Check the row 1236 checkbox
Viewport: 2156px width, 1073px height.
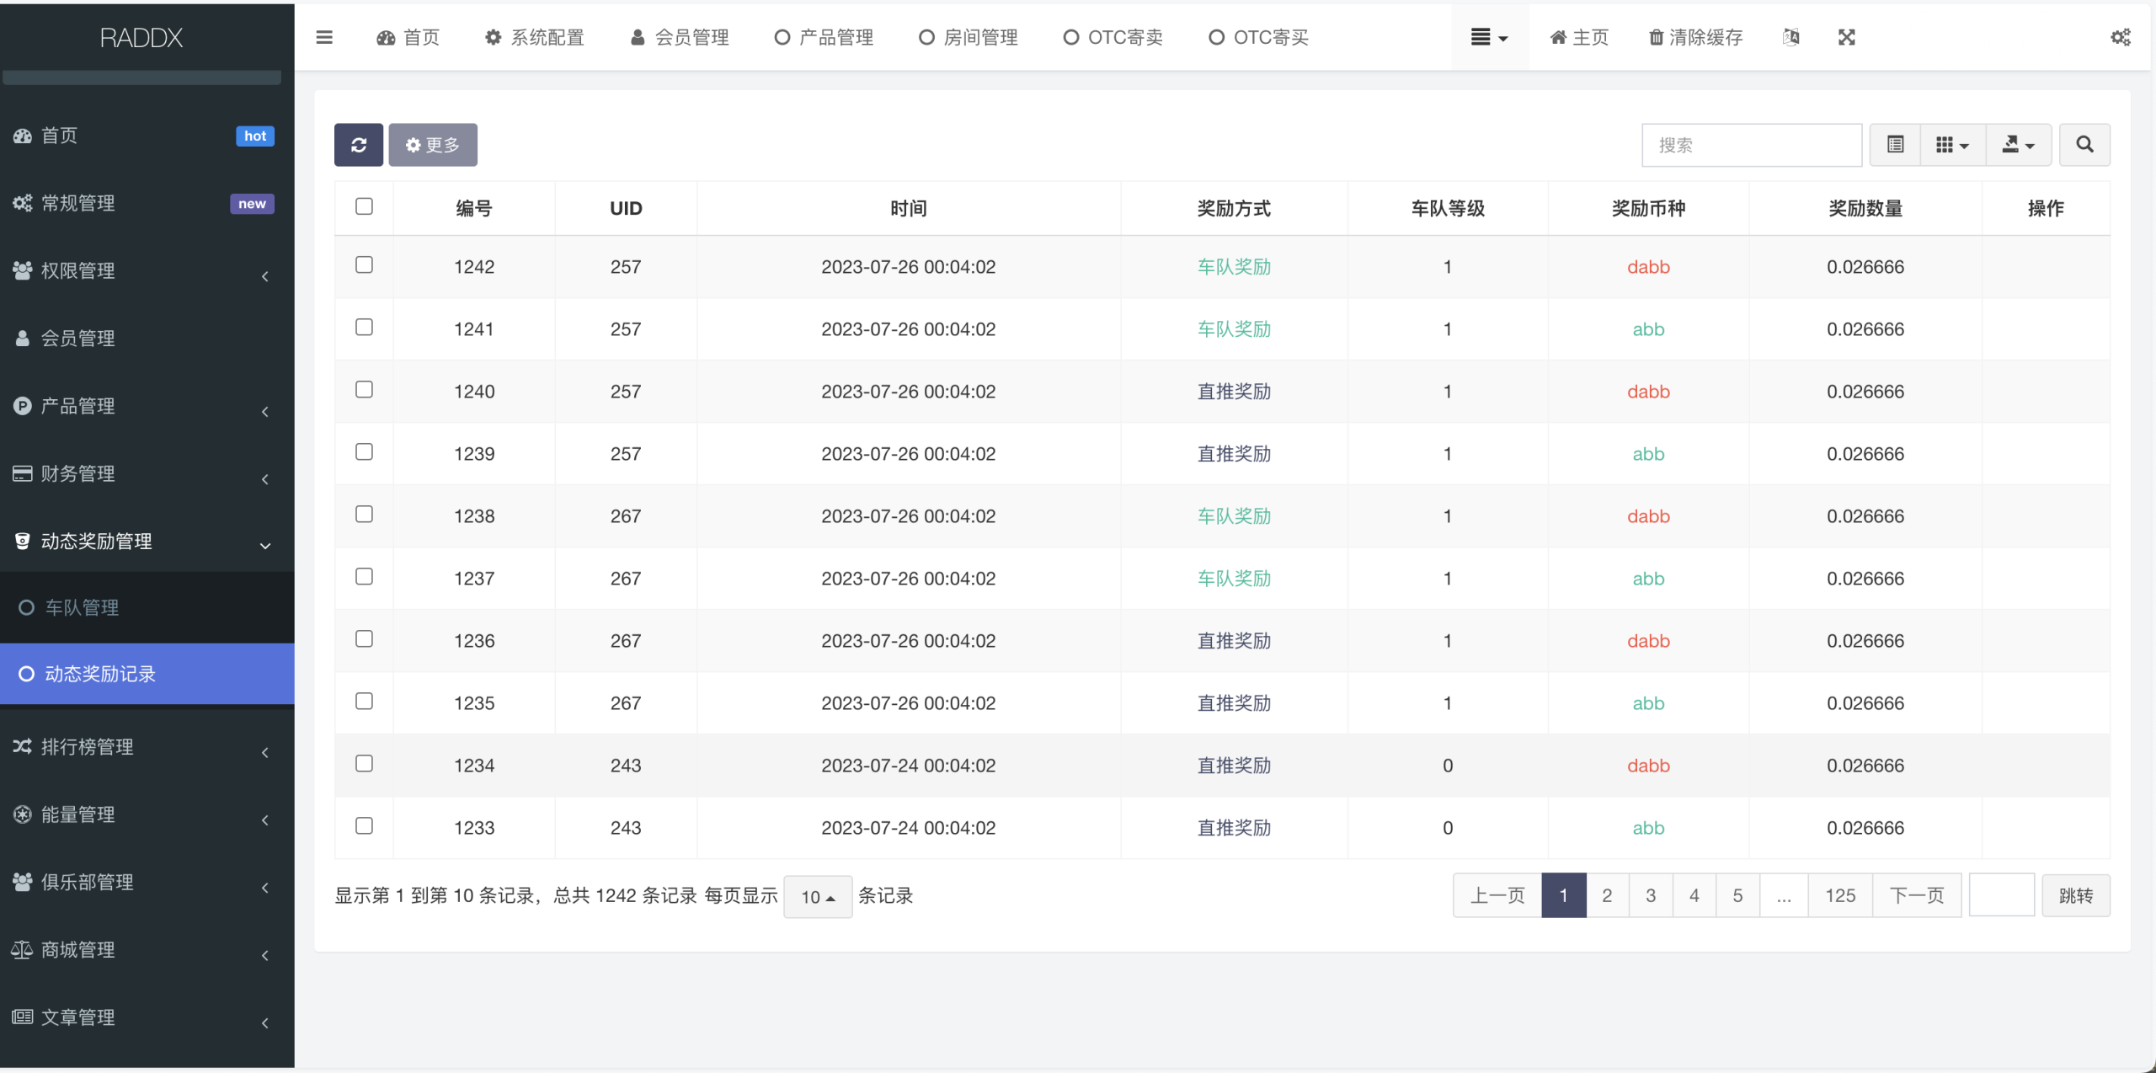click(364, 639)
